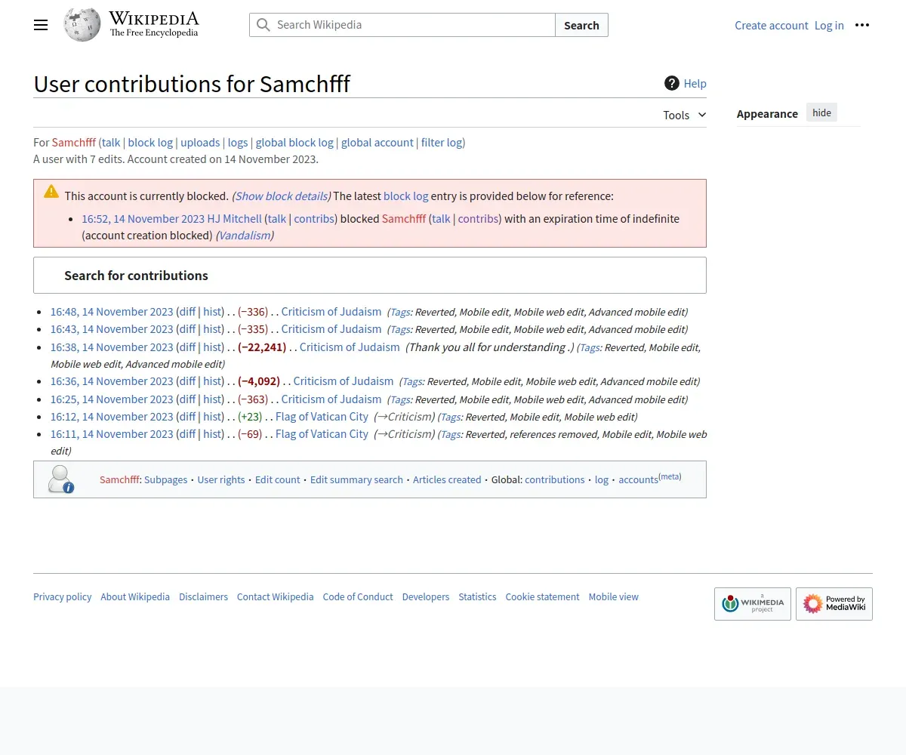Click the +23 byte change value

[x=249, y=416]
